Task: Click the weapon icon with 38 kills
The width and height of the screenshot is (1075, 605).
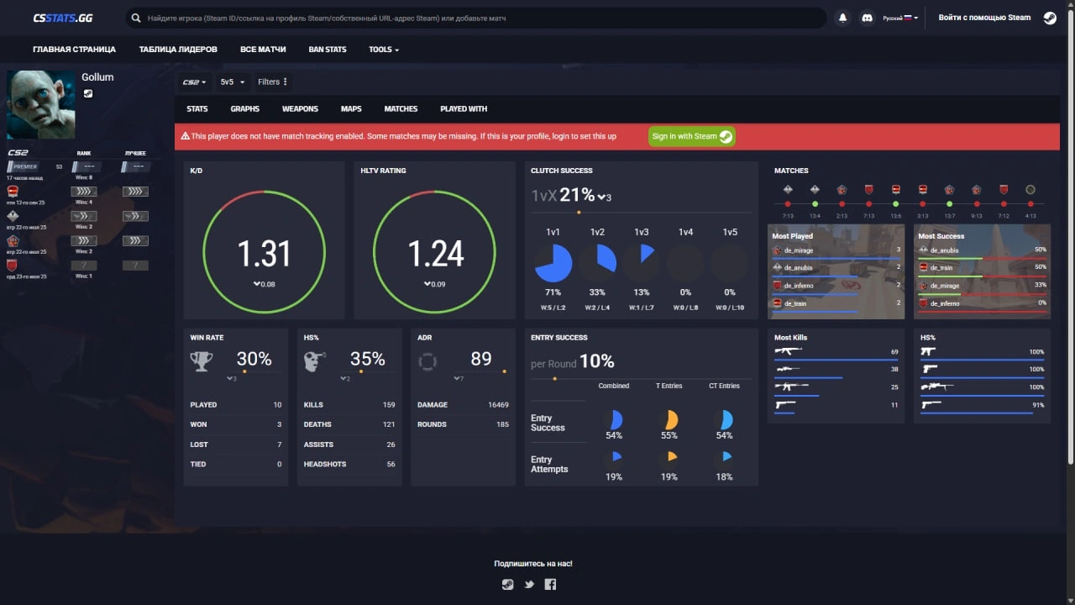Action: [x=787, y=369]
